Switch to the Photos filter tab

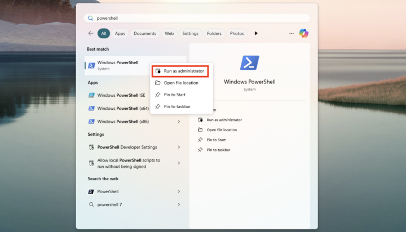coord(237,33)
